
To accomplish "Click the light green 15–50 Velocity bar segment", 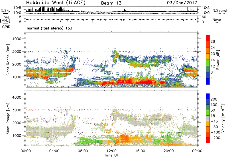I will pyautogui.click(x=208, y=113).
